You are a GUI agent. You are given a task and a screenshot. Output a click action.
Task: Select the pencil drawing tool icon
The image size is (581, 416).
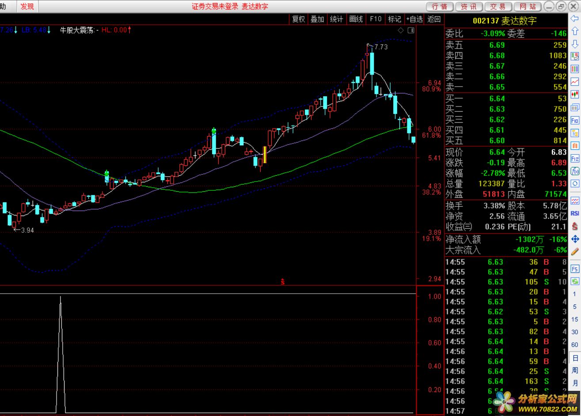[575, 252]
